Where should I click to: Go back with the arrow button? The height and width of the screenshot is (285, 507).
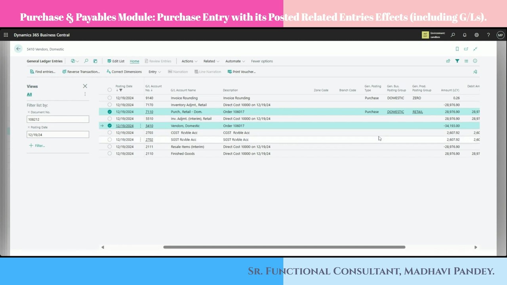(18, 49)
